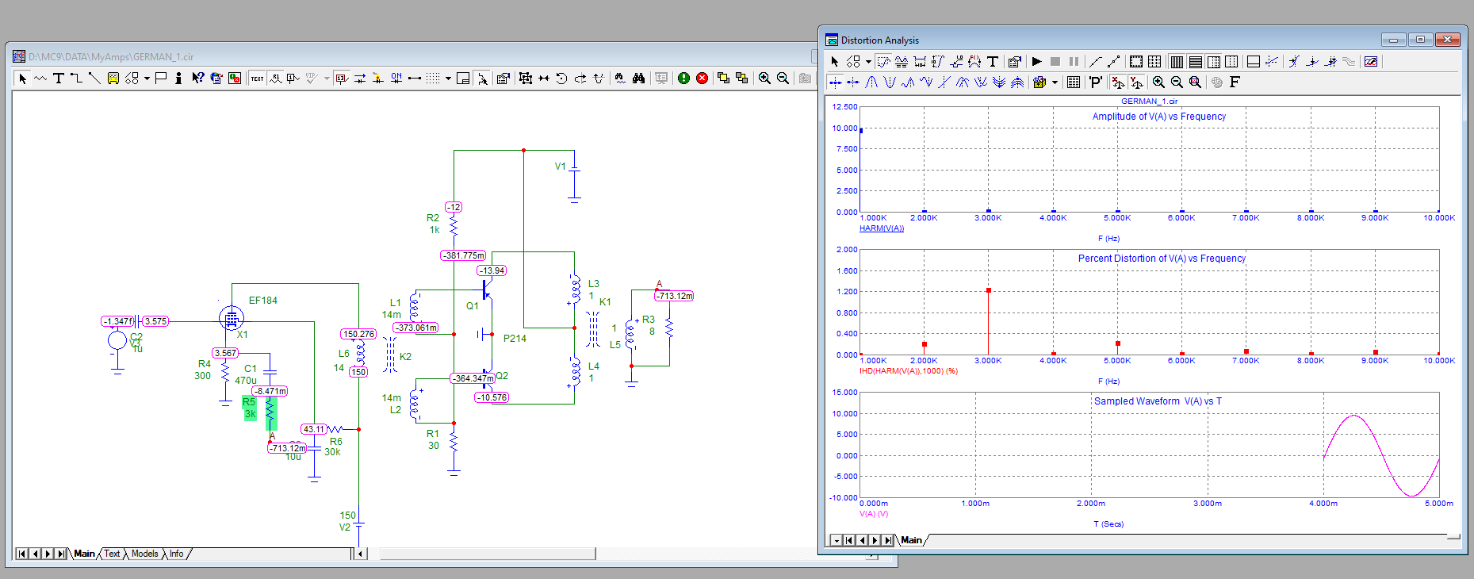Screen dimensions: 1474x579
Task: Click the red stop X button
Action: point(702,78)
